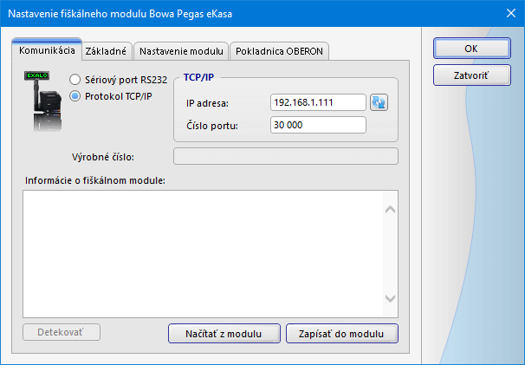Click the network search icon beside IP address
Screen dimensions: 525x365
[x=379, y=103]
